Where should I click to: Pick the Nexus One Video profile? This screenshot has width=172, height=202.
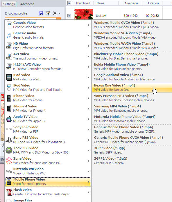pos(132,87)
